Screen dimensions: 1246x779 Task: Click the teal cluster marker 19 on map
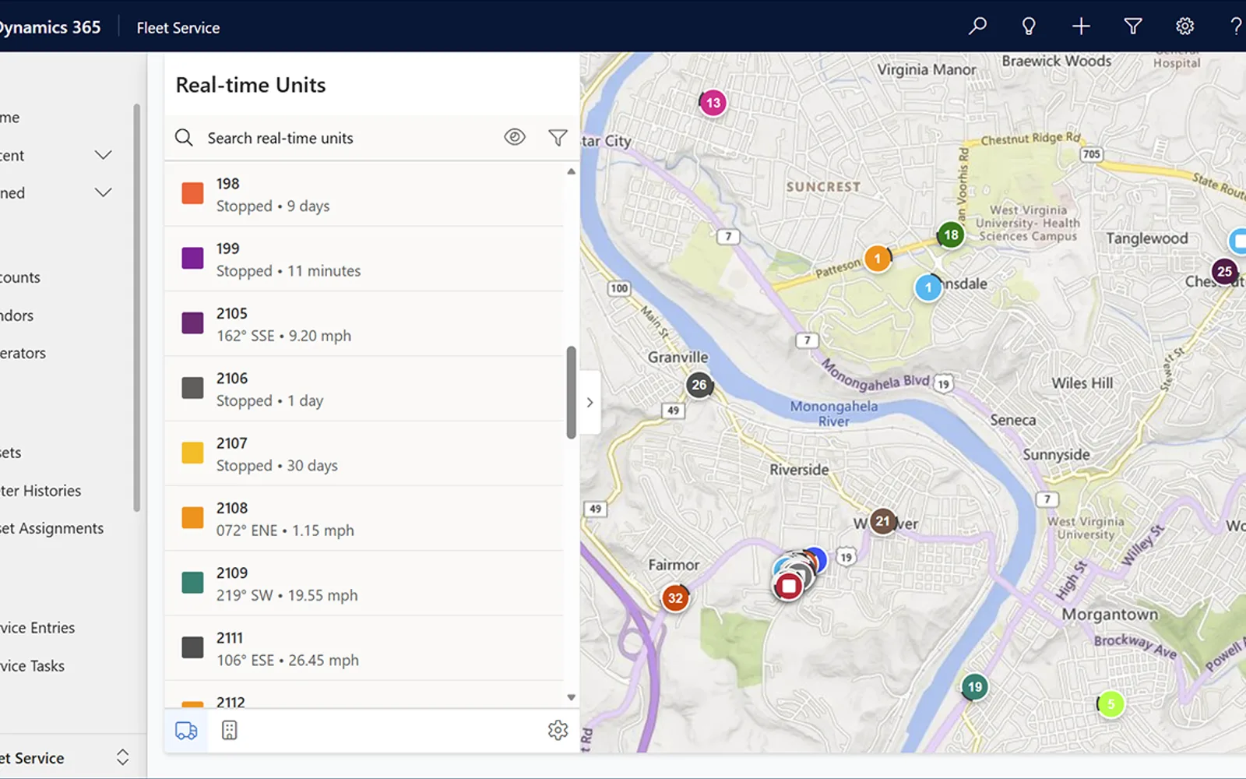point(974,687)
